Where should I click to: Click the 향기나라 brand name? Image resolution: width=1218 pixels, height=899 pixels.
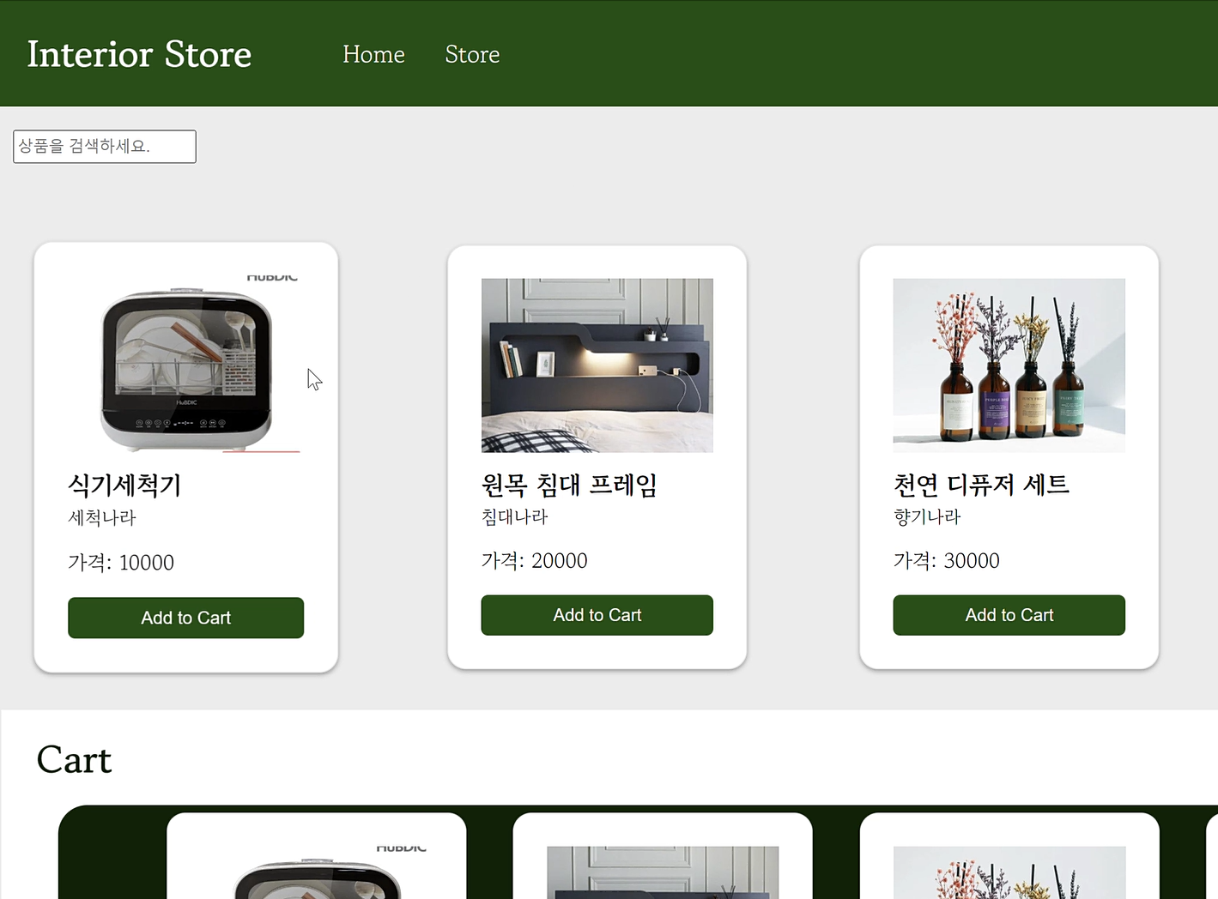tap(927, 516)
